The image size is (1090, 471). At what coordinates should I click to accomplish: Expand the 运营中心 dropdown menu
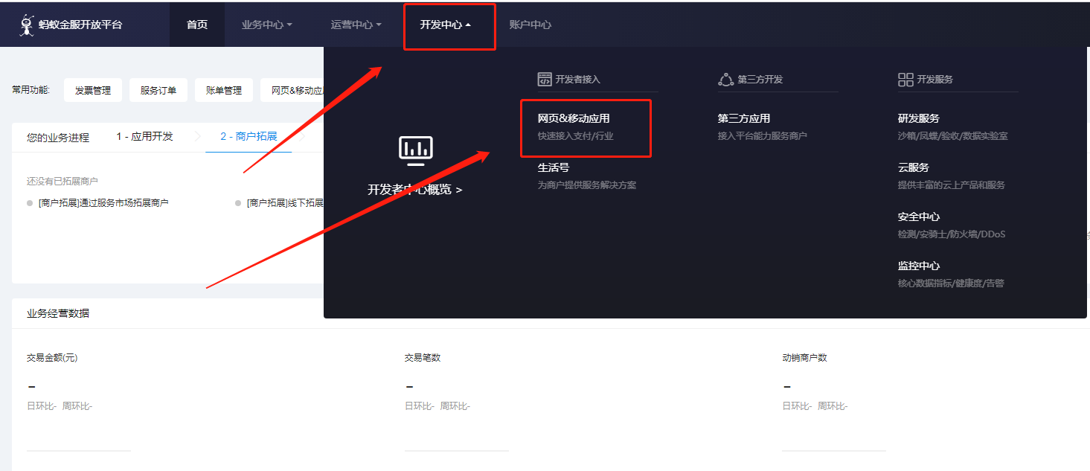(356, 25)
